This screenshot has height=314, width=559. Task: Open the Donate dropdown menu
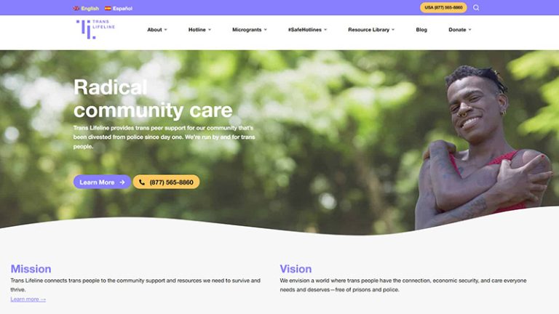click(x=460, y=30)
